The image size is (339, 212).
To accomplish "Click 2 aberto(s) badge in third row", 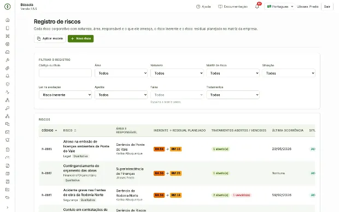I will [220, 195].
